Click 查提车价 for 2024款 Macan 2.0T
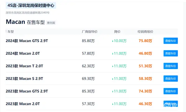This screenshot has width=186, height=112. click(x=170, y=53)
